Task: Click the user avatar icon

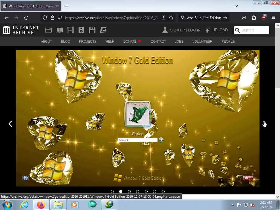Action: coord(165,30)
